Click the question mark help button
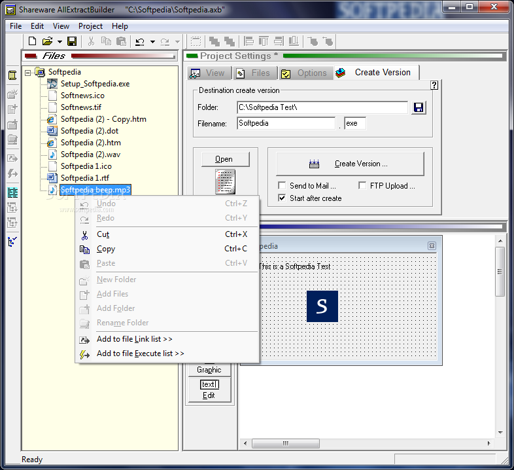This screenshot has width=514, height=470. click(434, 85)
